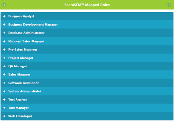Viewport: 174px width, 130px height.
Task: Go back using the header arrow icon
Action: pos(4,5)
